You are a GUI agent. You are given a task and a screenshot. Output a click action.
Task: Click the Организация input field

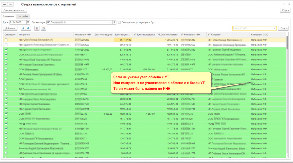pos(78,22)
